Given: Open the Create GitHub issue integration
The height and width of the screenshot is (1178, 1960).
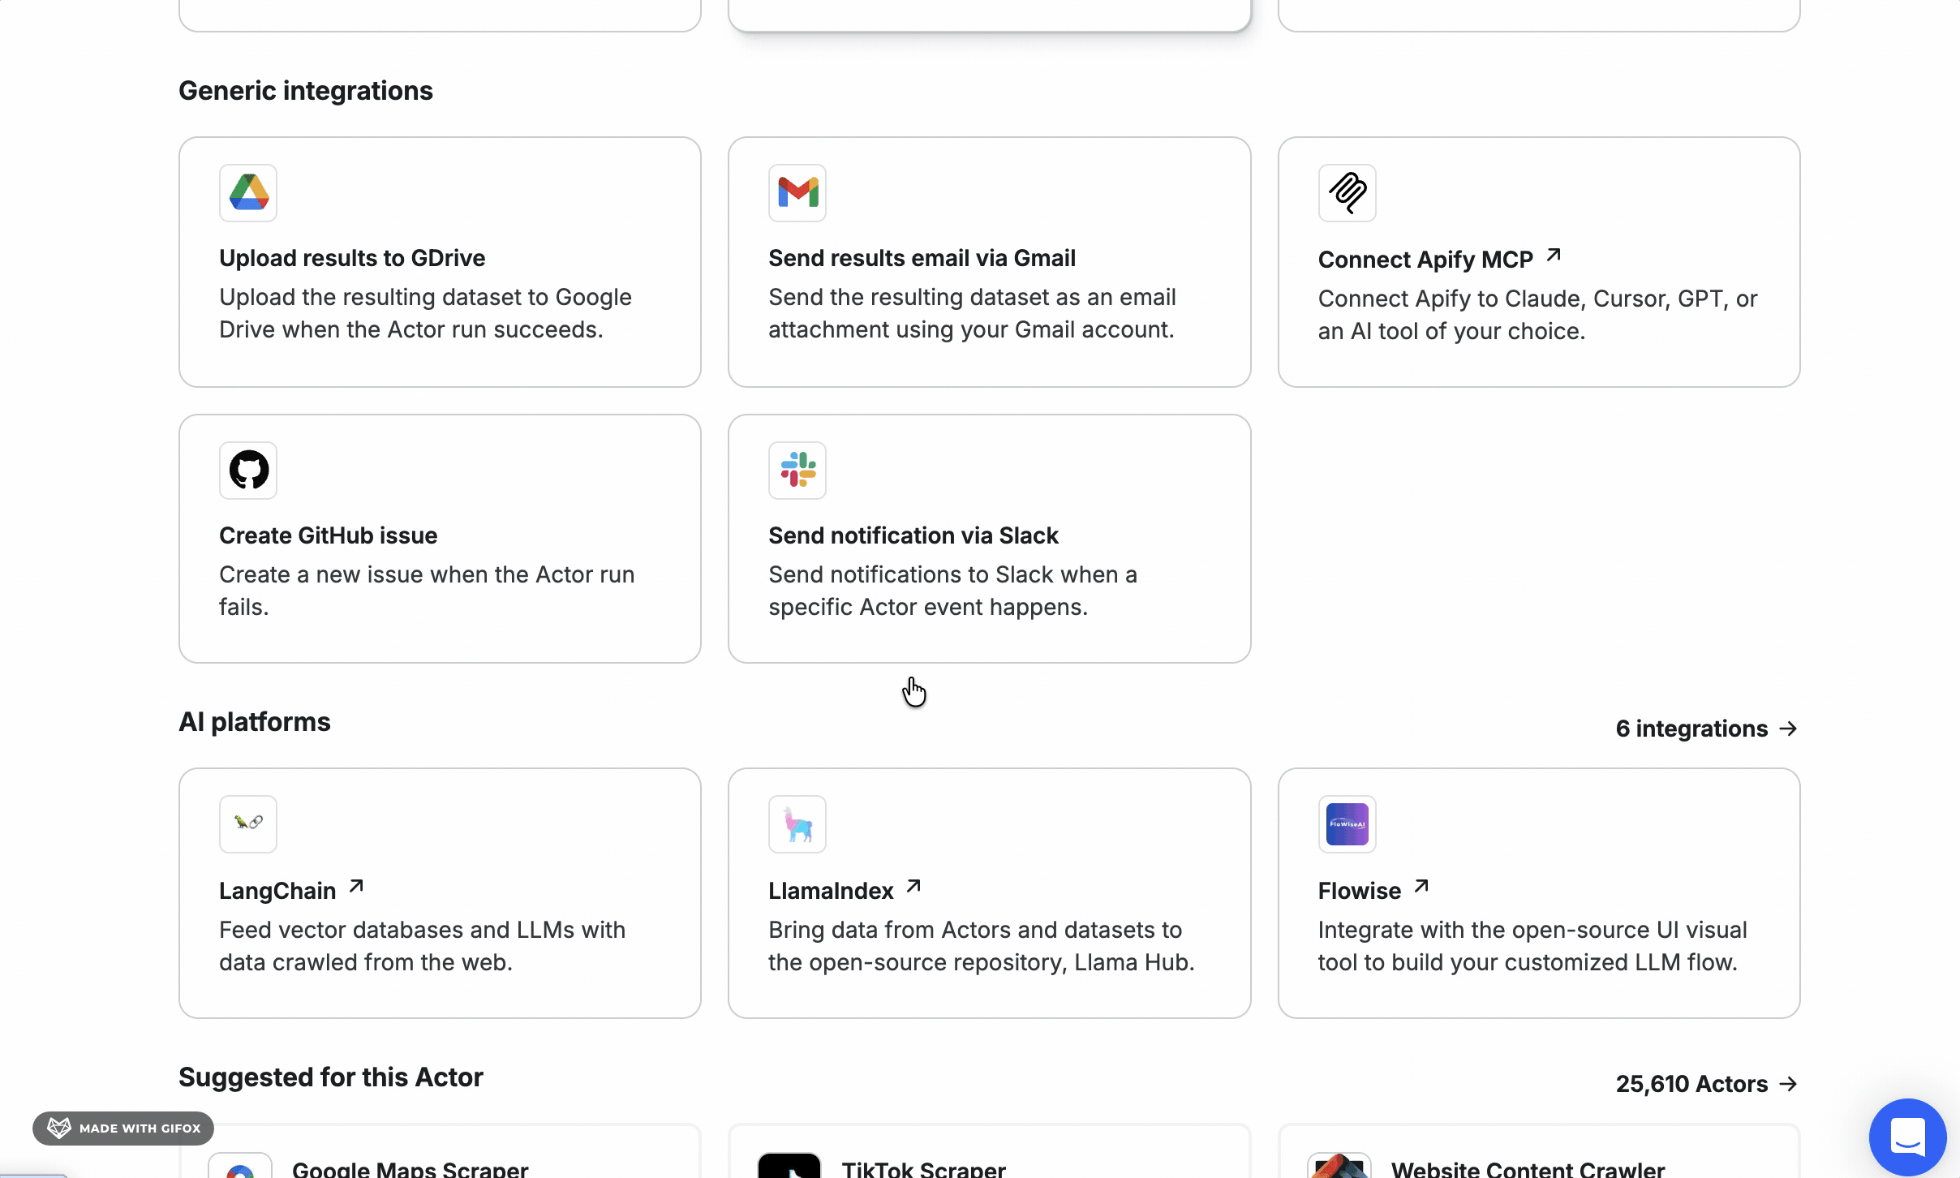Looking at the screenshot, I should 439,538.
